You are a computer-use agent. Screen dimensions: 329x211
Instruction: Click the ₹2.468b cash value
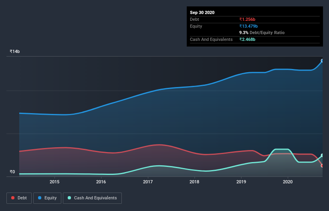[247, 39]
